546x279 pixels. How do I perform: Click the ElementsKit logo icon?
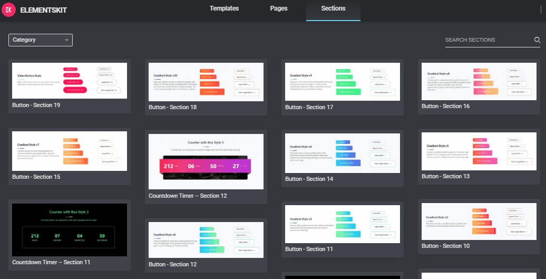coord(9,9)
